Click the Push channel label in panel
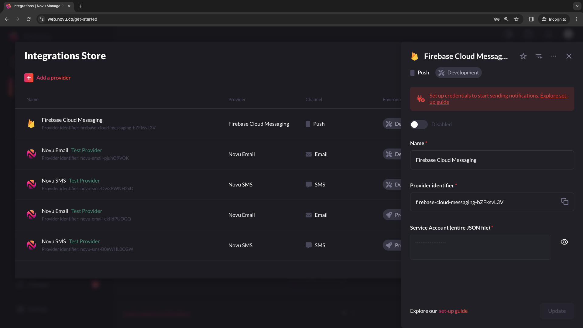This screenshot has width=583, height=328. [423, 73]
